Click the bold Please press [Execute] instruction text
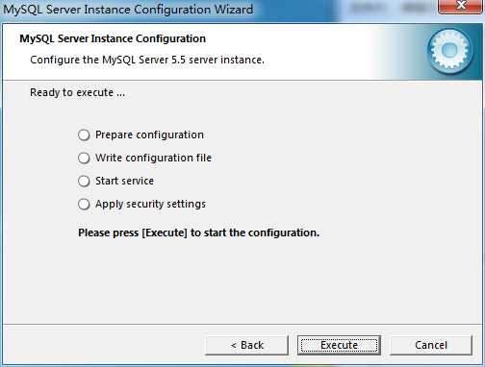 (x=198, y=232)
